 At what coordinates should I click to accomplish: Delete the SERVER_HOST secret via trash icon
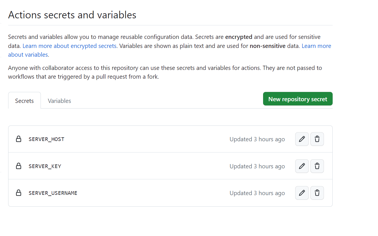point(317,139)
